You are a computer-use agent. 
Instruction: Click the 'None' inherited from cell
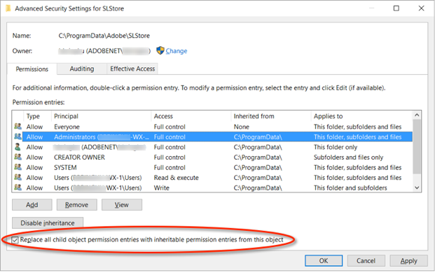click(x=242, y=127)
